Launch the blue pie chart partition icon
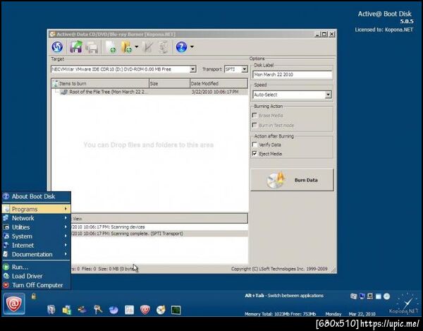Viewport: 423px width, 331px height. (x=114, y=310)
